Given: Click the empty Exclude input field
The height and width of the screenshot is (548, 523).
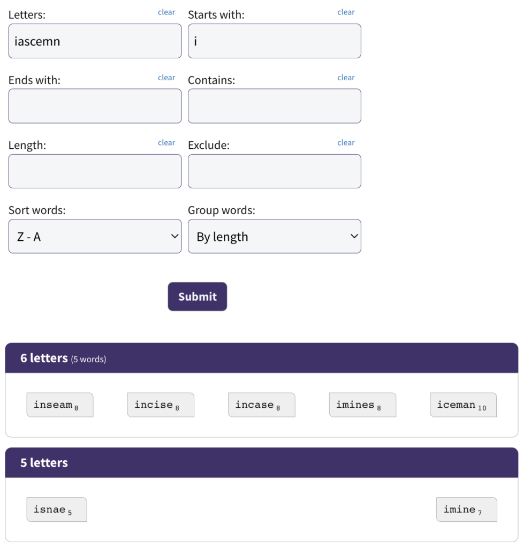Looking at the screenshot, I should click(274, 171).
